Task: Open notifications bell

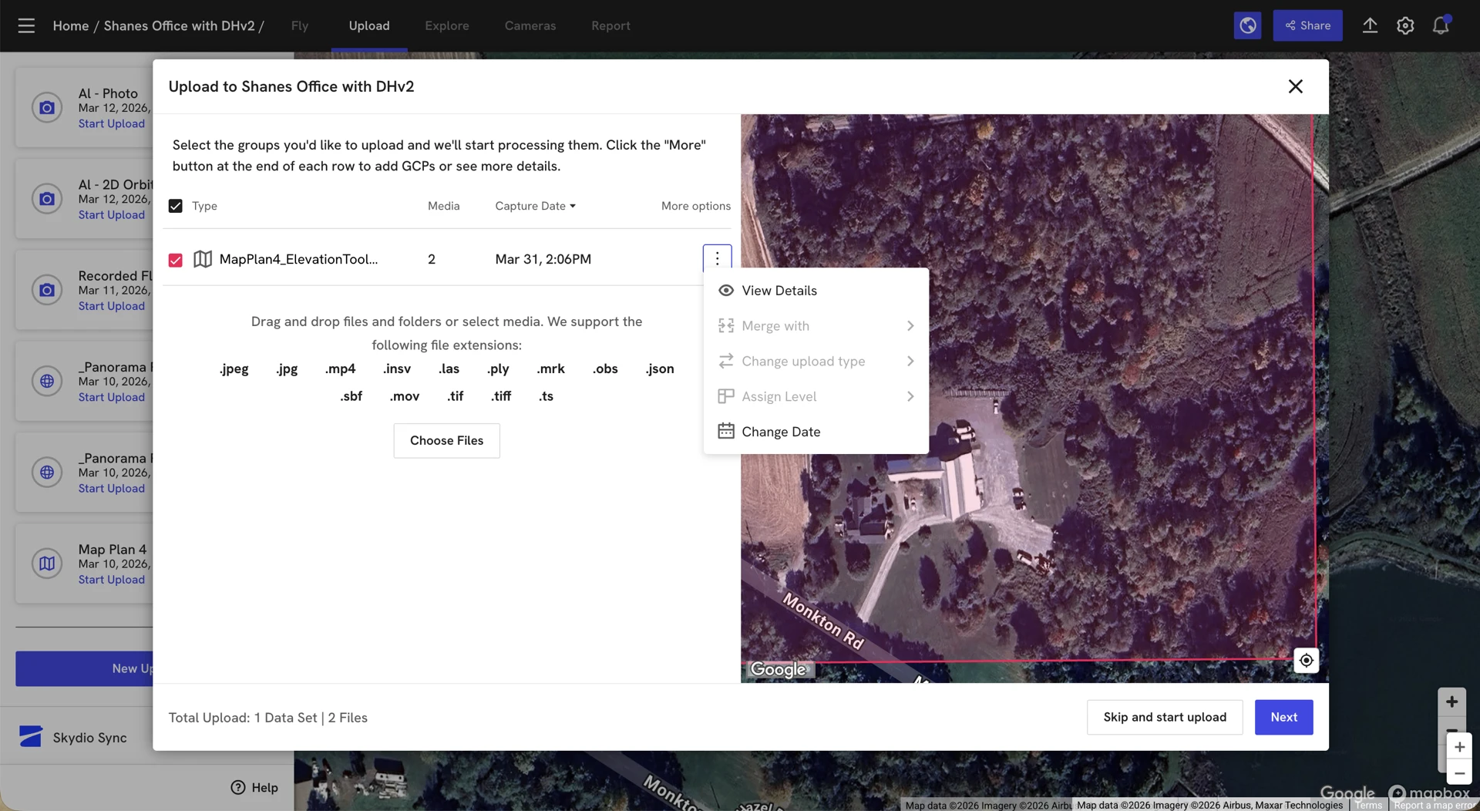Action: coord(1440,25)
